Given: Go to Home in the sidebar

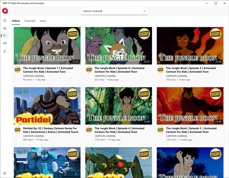Looking at the screenshot, I should coord(5,28).
